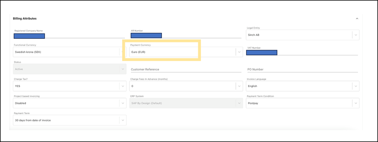378x142 pixels.
Task: Click the Customer Reference field
Action: tap(186, 69)
